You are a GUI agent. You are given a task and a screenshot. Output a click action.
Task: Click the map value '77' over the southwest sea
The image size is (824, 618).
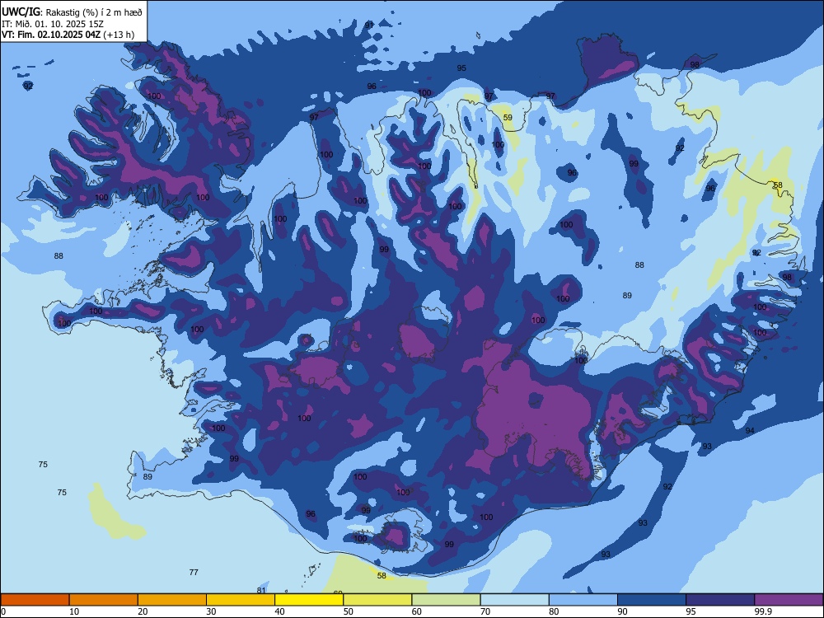click(x=194, y=573)
